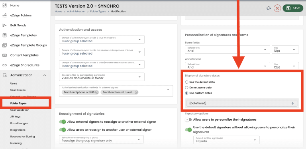This screenshot has height=149, width=306.
Task: Click the eZsign Templates document icon
Action: pyautogui.click(x=4, y=35)
